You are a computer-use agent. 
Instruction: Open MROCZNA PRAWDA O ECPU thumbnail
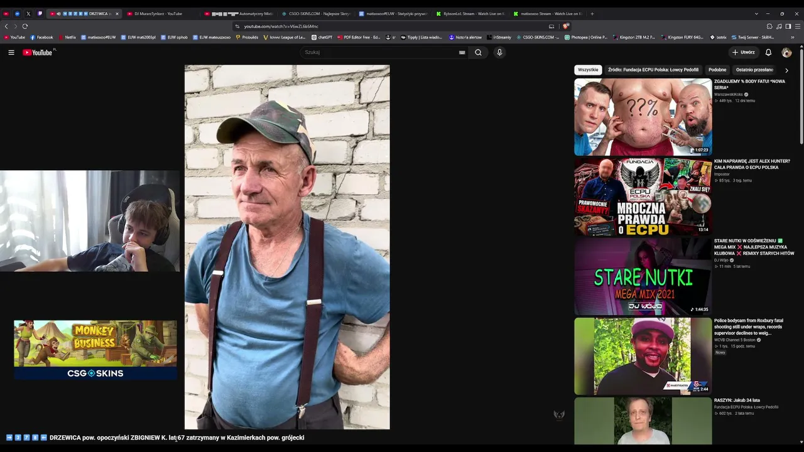tap(643, 196)
